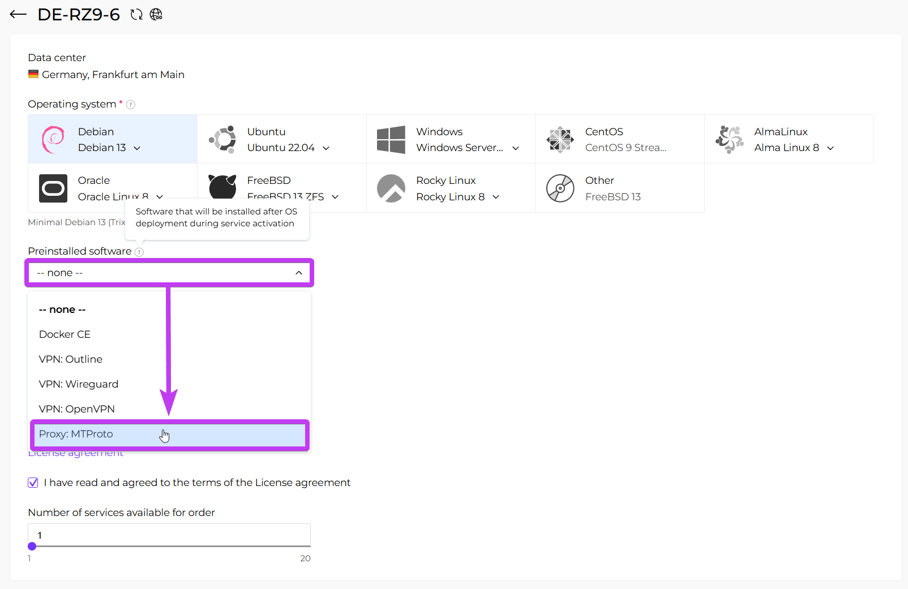Select the FreeBSD daemon logo icon
Viewport: 908px width, 589px height.
click(222, 187)
